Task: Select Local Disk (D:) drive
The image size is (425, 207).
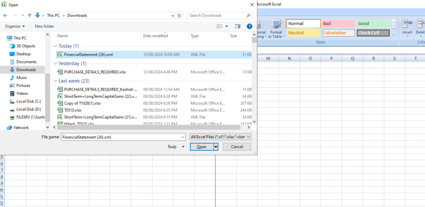Action: coord(29,109)
